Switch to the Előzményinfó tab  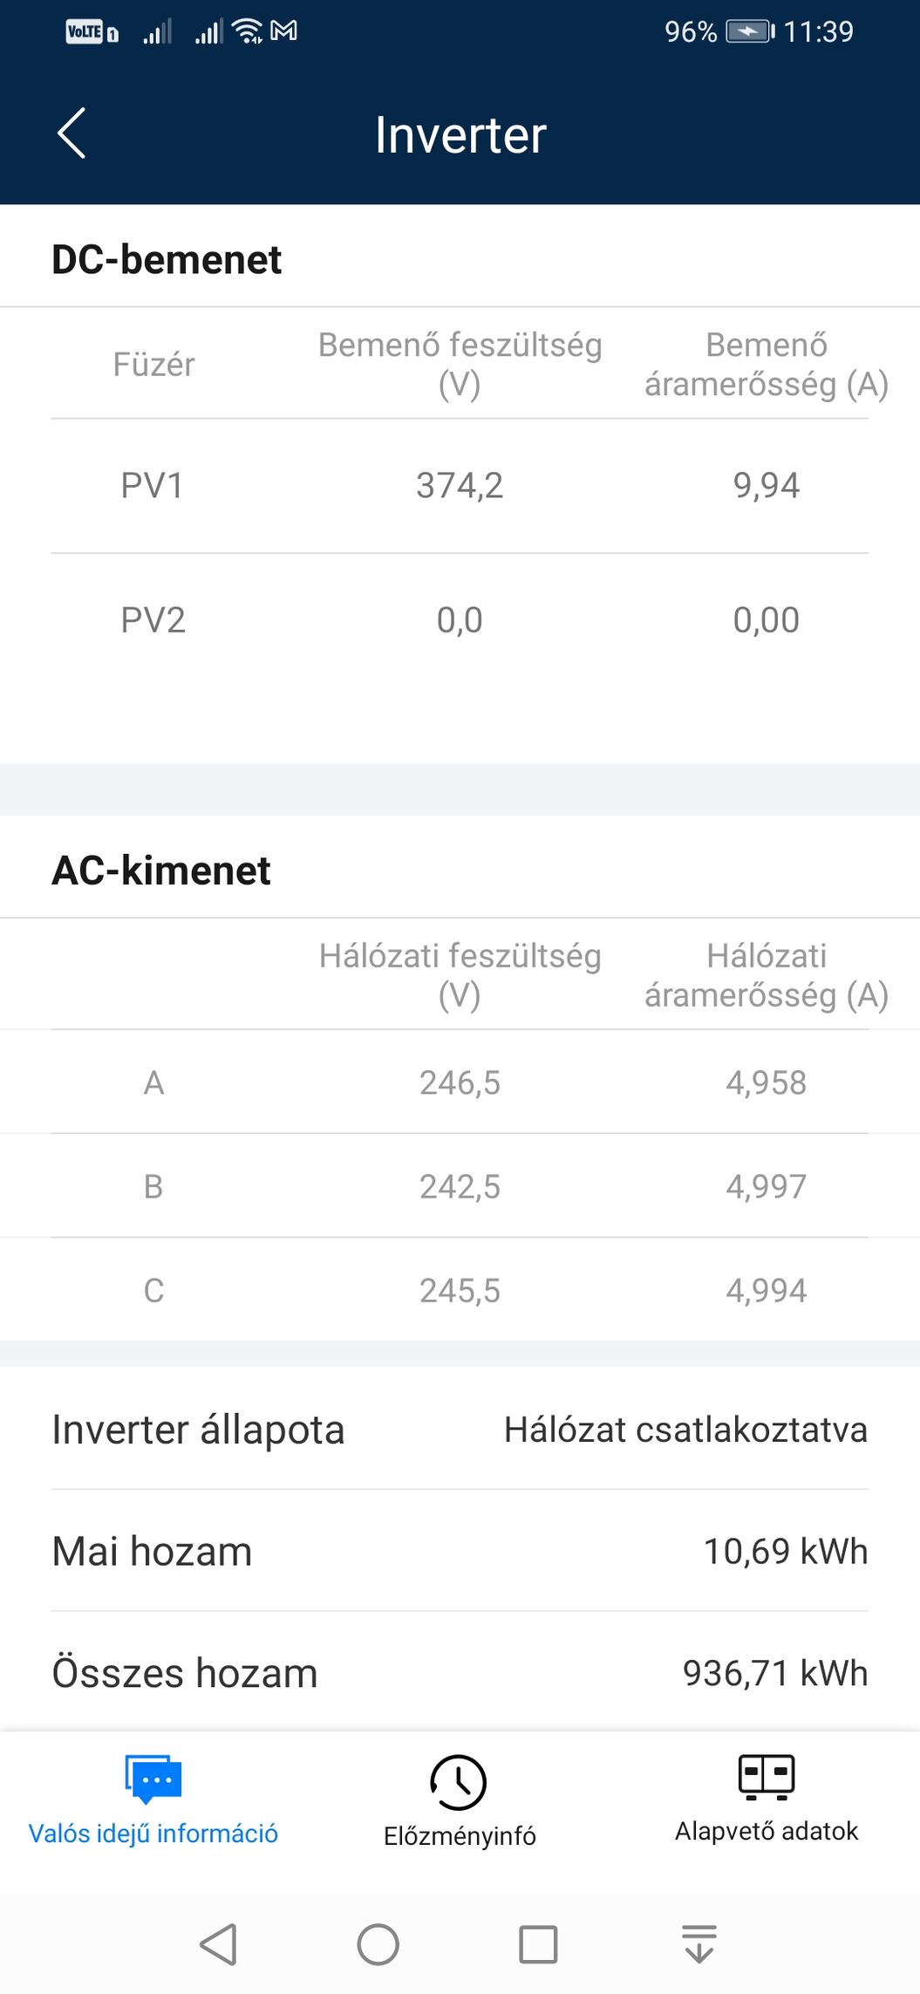pos(460,1834)
